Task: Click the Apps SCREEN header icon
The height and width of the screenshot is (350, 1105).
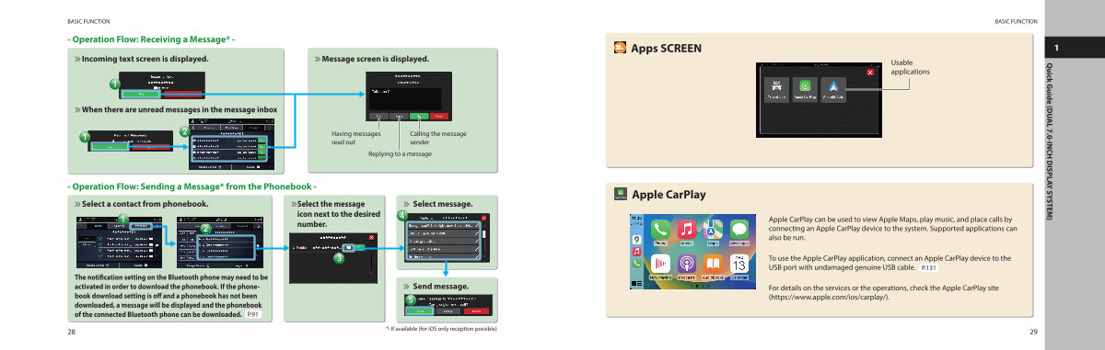Action: tap(621, 48)
